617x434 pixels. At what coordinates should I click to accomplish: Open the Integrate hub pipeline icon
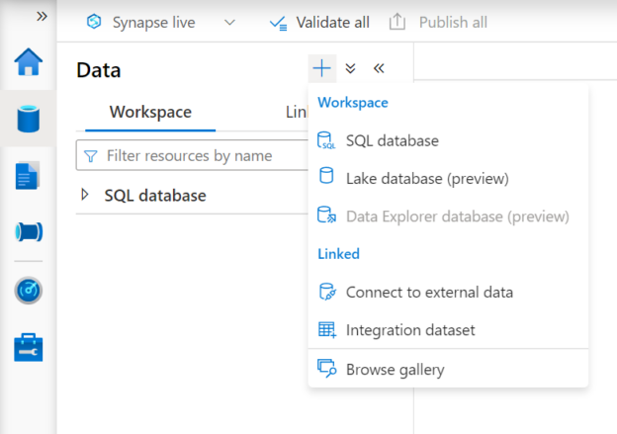click(29, 232)
